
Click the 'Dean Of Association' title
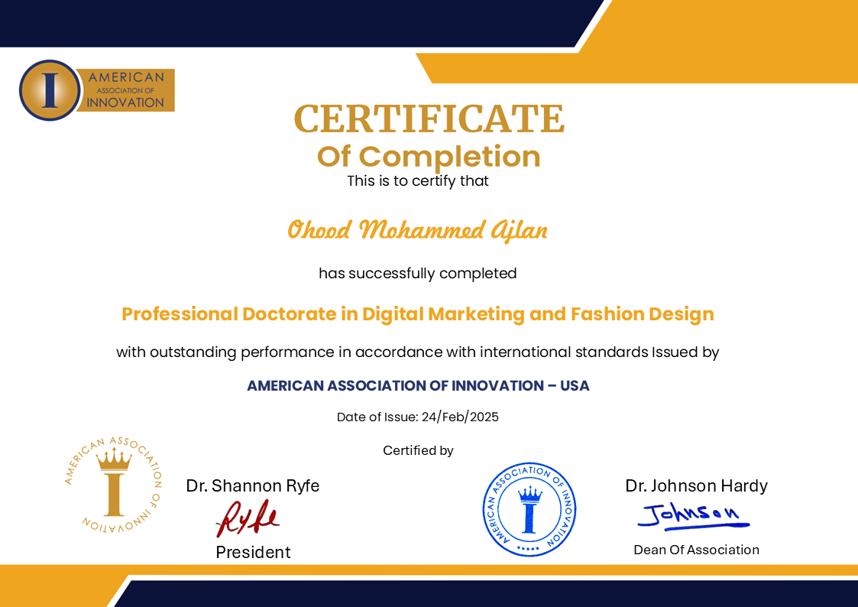[x=696, y=550]
